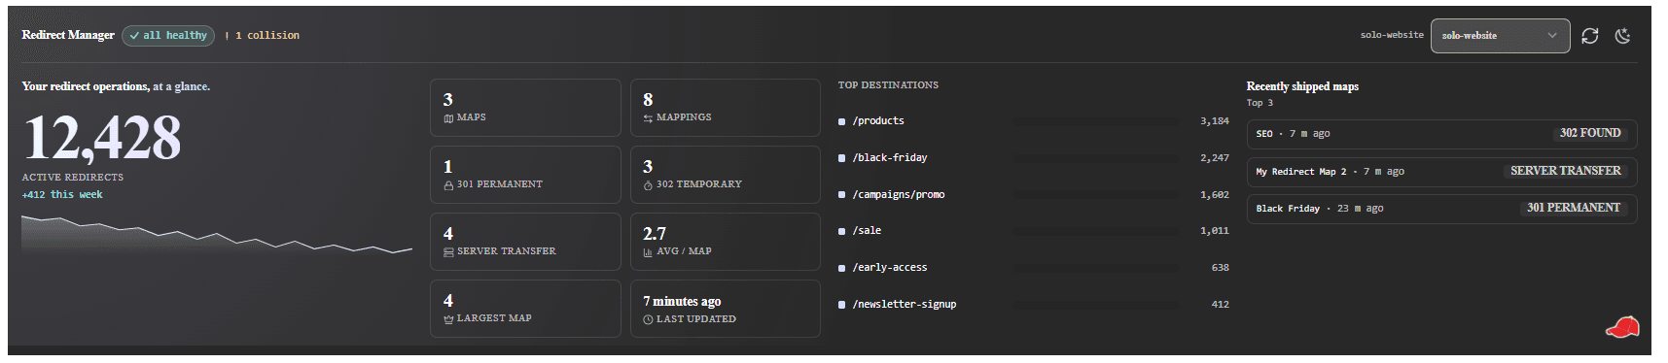The image size is (1668, 363).
Task: Select the /products destination row
Action: [x=1034, y=121]
